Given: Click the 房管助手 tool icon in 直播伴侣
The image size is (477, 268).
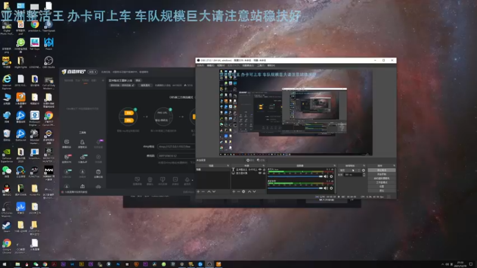Looking at the screenshot, I should (x=82, y=144).
